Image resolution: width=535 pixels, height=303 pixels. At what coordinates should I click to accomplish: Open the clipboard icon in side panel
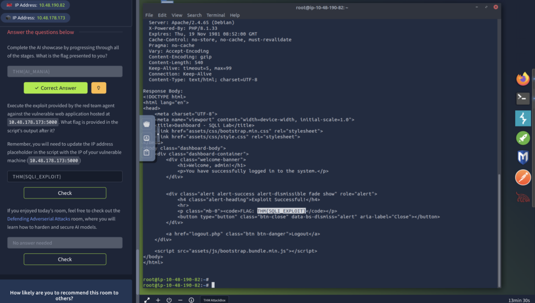click(147, 153)
